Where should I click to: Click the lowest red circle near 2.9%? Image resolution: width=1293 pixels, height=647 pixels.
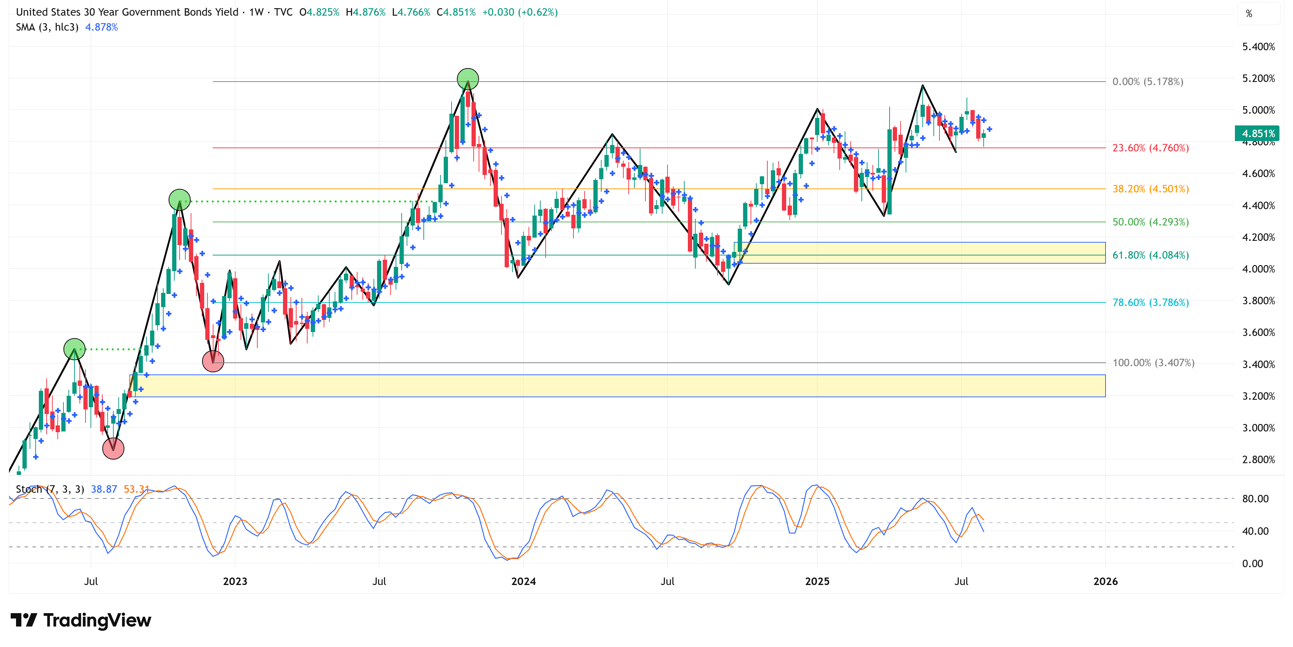(113, 448)
